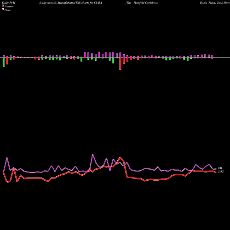Click the tallest red bar below the baseline
Viewport: 230px width, 230px height.
[120, 63]
